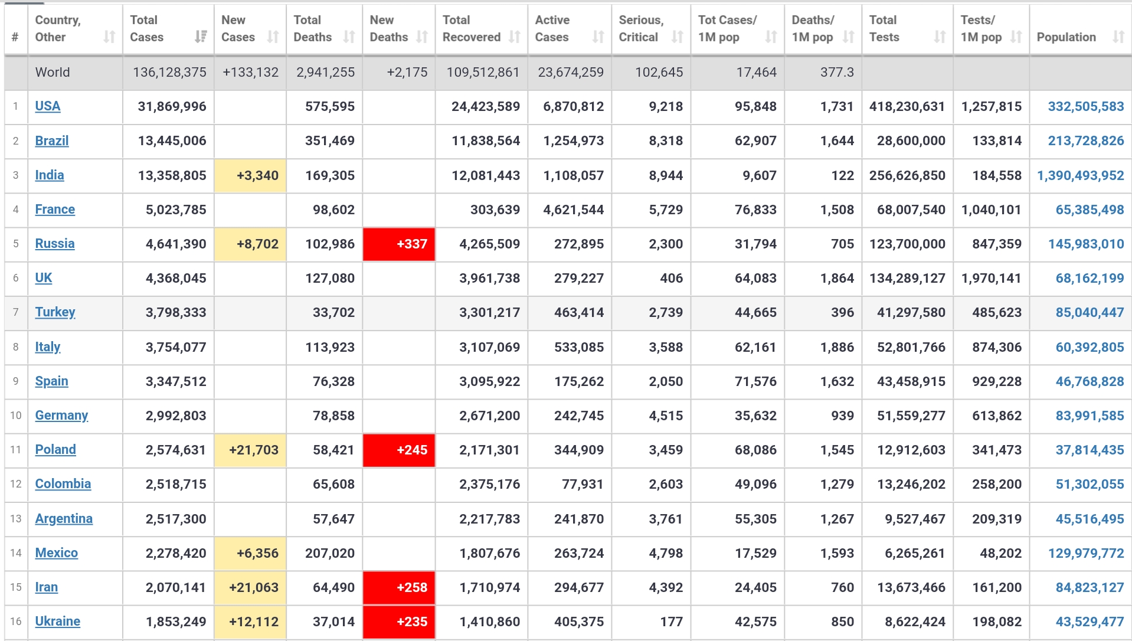Open the Russia country link
The height and width of the screenshot is (641, 1132).
(55, 244)
